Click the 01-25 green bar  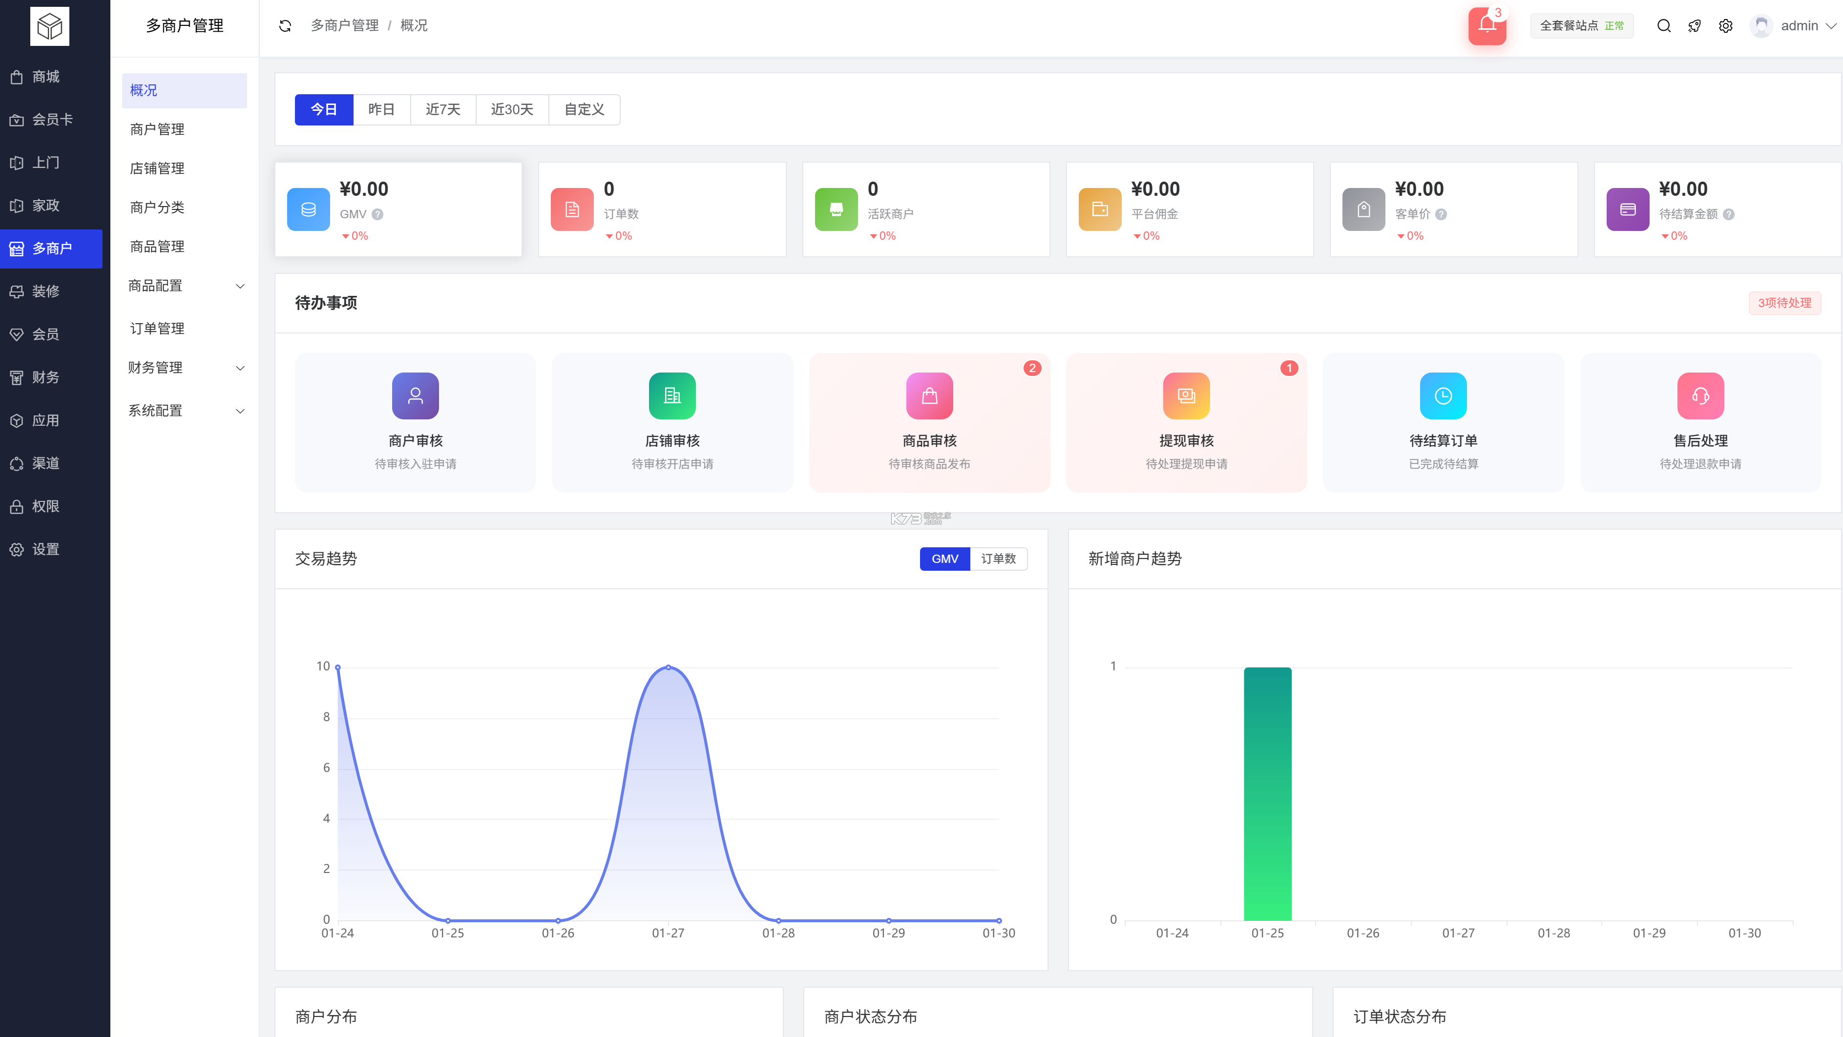point(1268,794)
